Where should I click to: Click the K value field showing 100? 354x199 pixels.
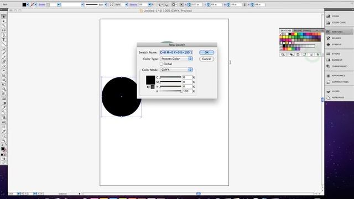click(x=188, y=91)
